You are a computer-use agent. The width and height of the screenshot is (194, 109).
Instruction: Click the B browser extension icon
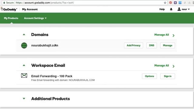click(175, 3)
